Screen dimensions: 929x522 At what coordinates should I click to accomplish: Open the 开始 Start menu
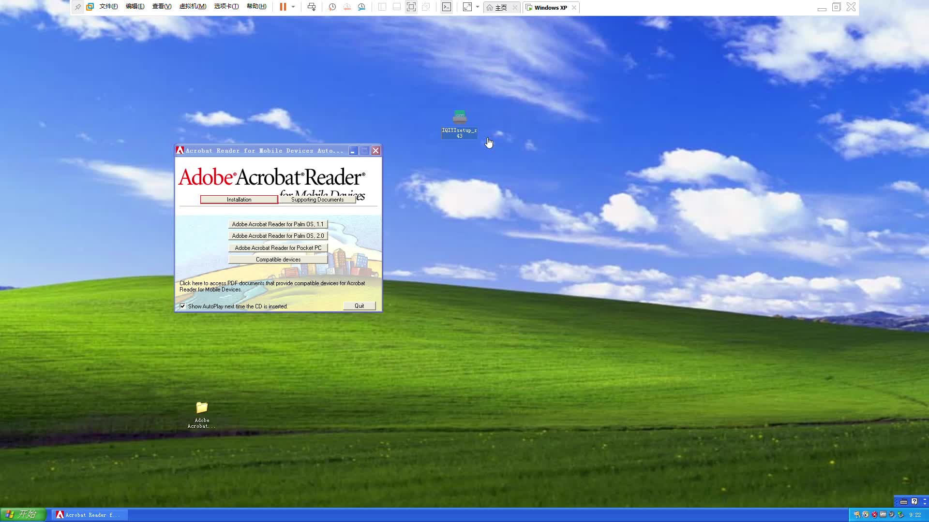point(23,514)
